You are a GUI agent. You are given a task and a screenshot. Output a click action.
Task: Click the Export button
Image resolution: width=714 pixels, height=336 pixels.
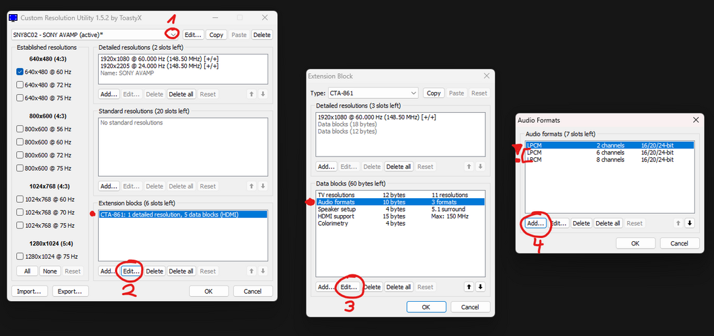[70, 292]
